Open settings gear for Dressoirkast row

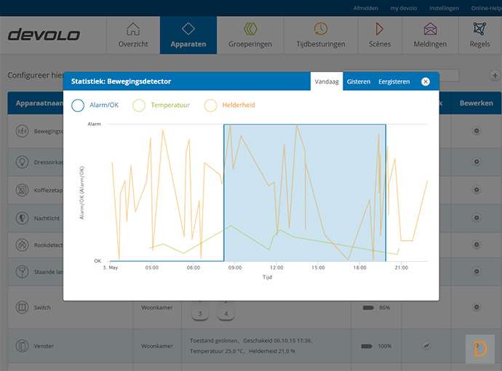pos(477,161)
